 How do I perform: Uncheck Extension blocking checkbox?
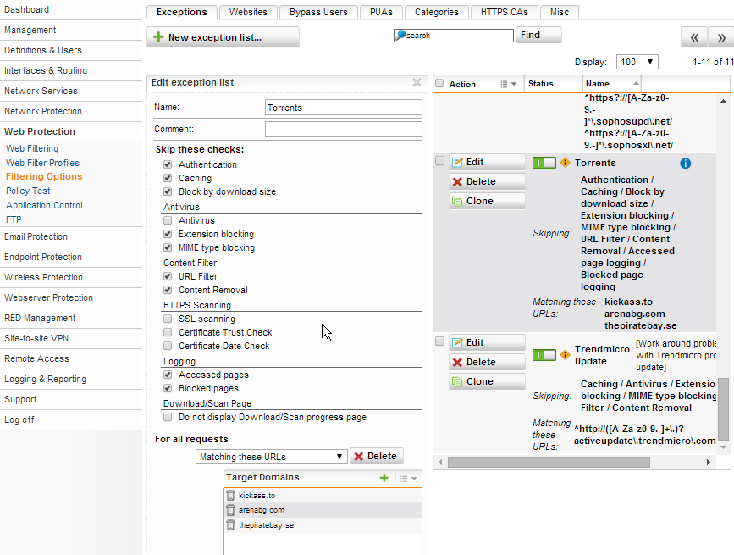pyautogui.click(x=168, y=234)
